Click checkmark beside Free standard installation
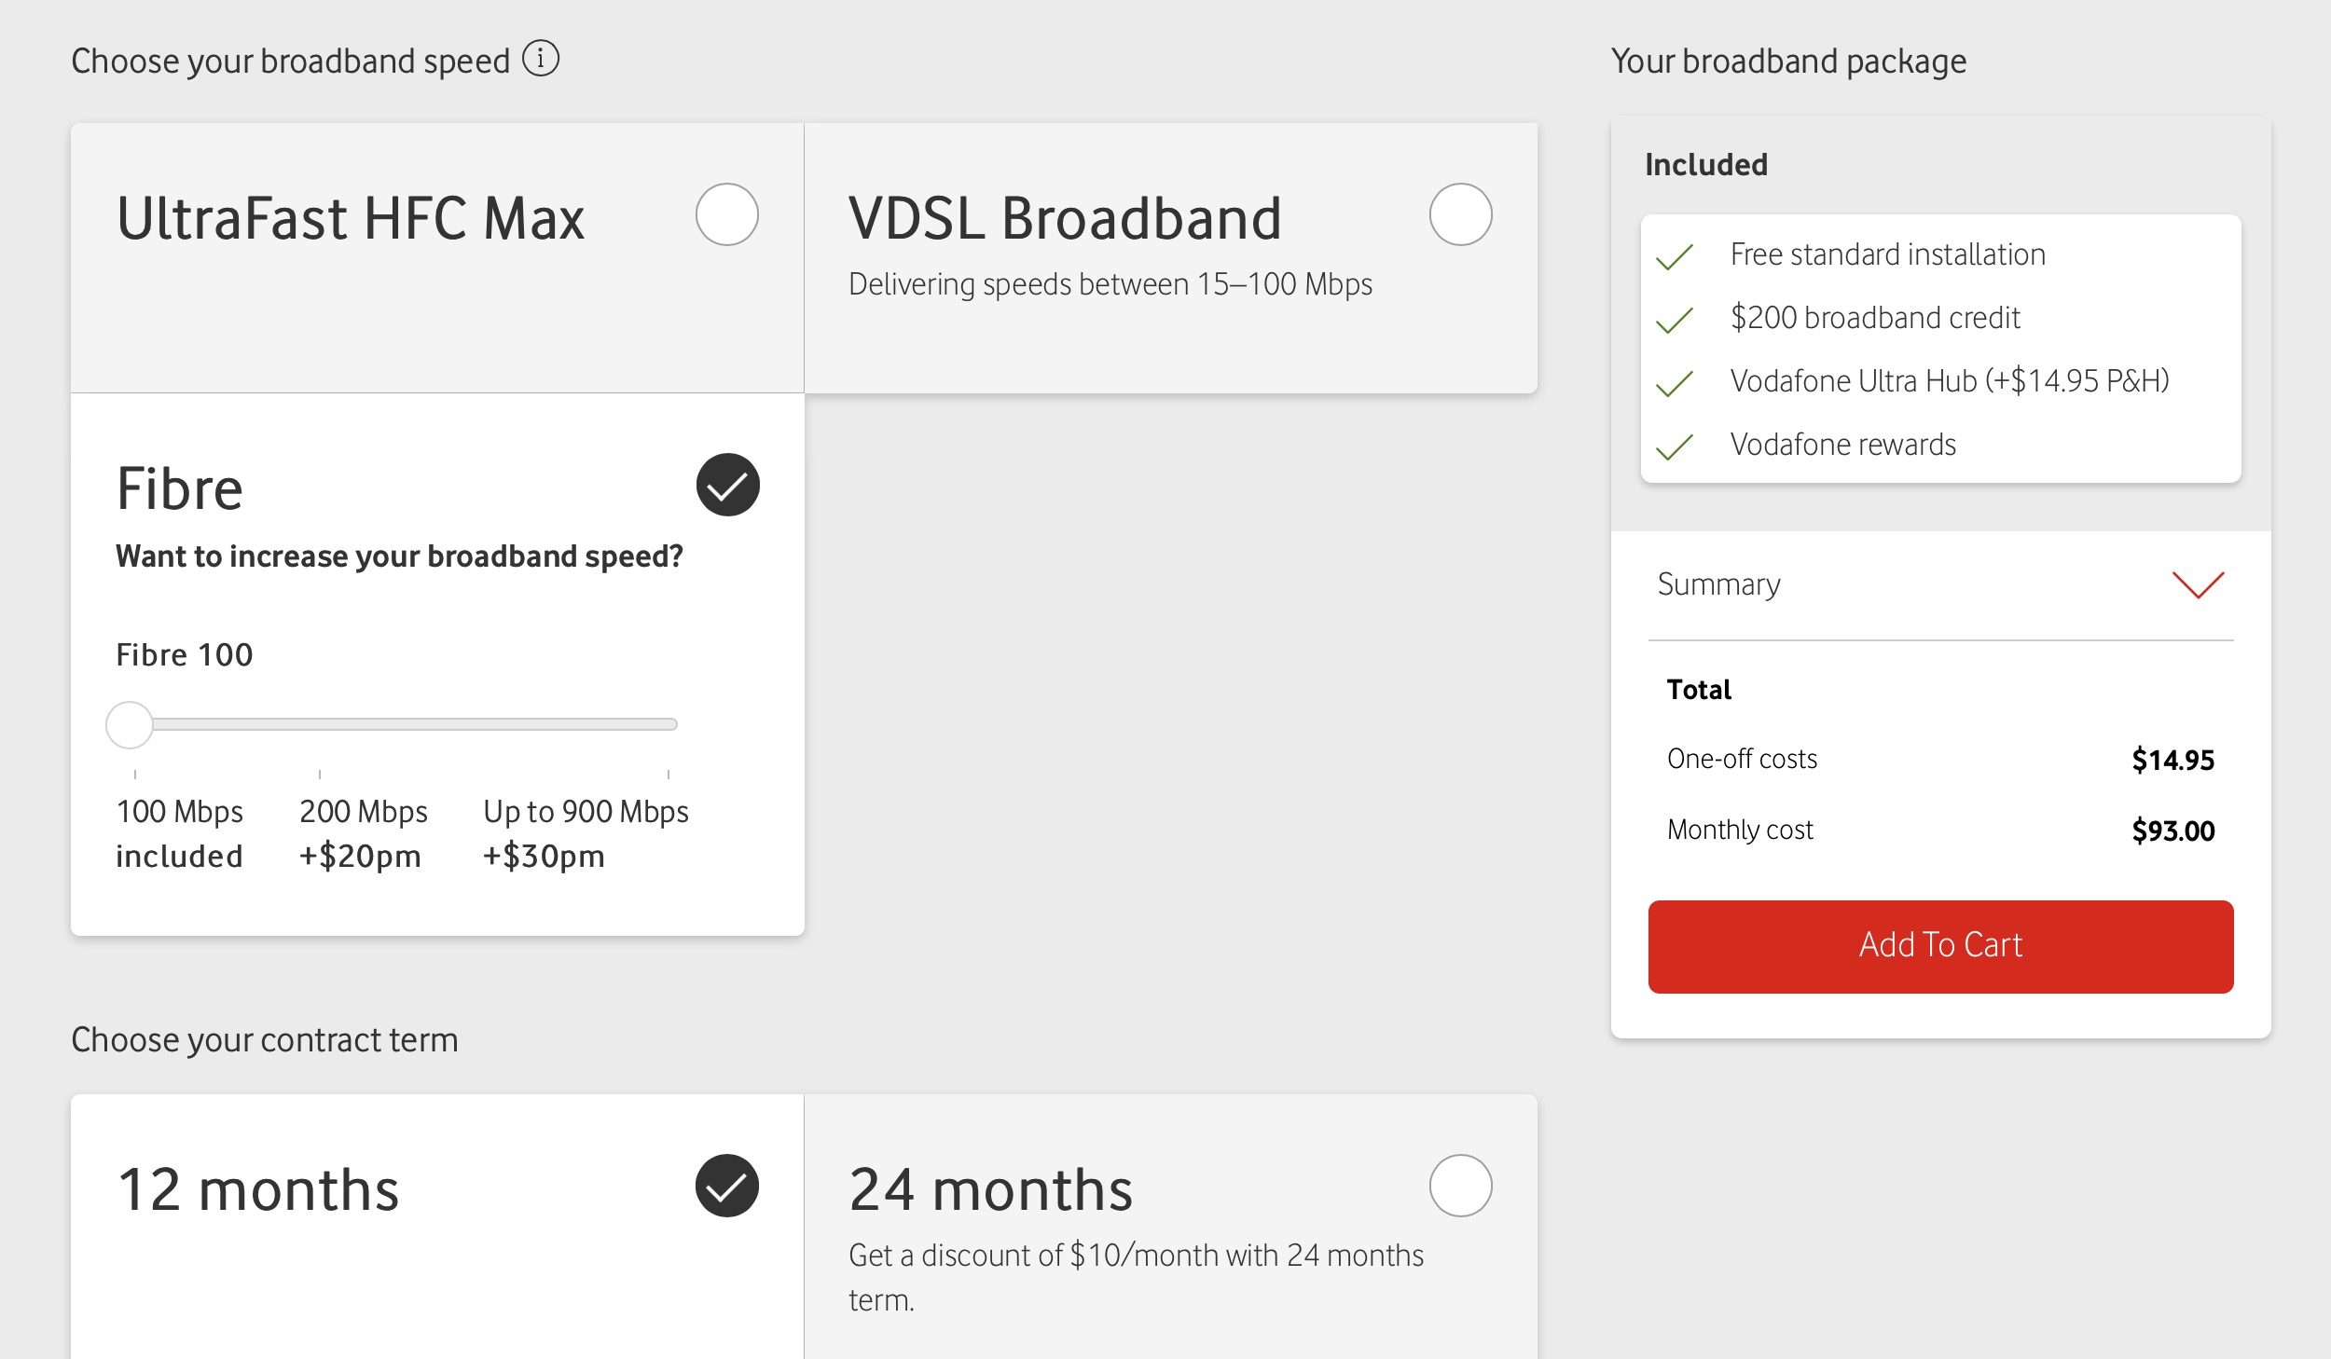 click(x=1675, y=256)
